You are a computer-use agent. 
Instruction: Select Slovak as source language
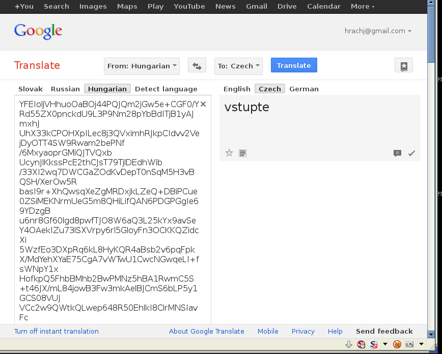click(31, 89)
